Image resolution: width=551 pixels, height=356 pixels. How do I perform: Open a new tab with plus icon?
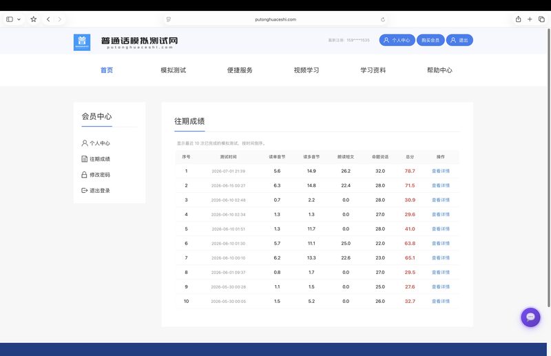click(530, 19)
